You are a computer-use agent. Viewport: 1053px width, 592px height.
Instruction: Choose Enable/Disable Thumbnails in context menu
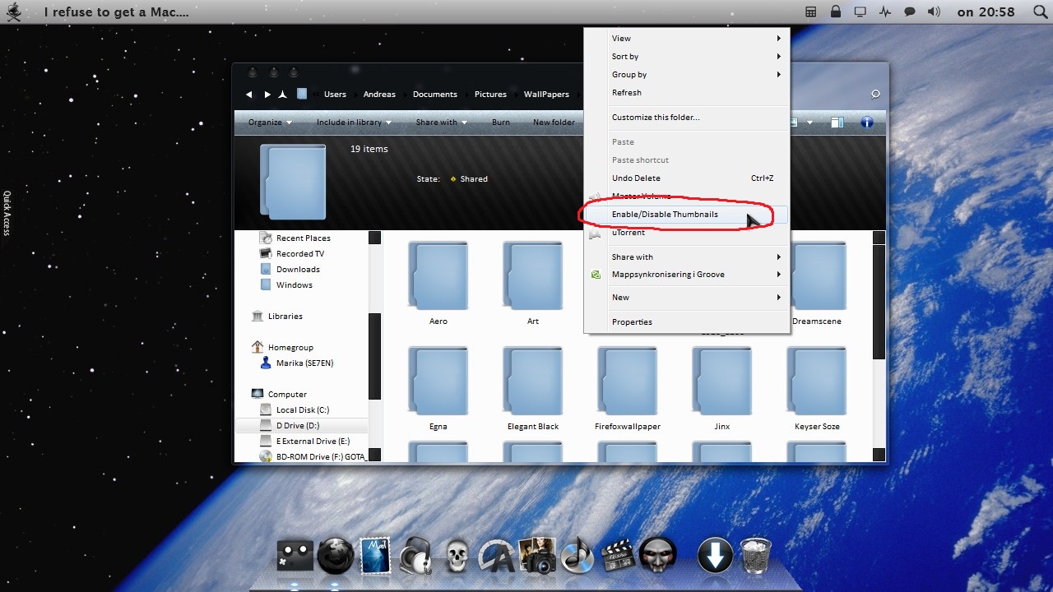coord(665,215)
